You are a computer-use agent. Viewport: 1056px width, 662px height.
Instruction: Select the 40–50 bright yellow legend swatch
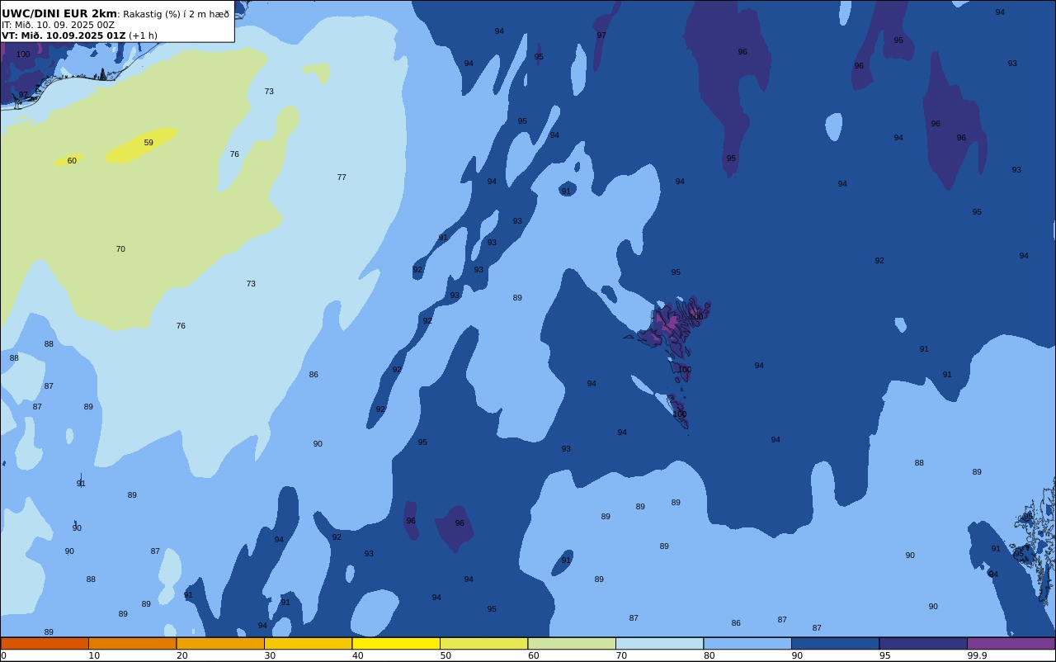coord(396,643)
